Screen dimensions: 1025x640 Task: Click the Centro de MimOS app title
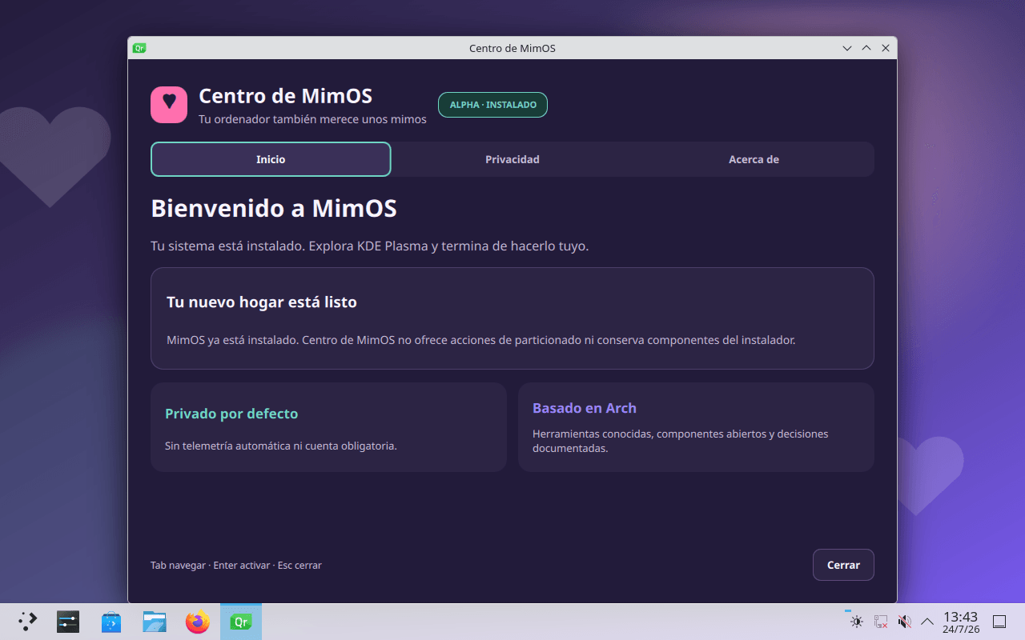pyautogui.click(x=285, y=96)
